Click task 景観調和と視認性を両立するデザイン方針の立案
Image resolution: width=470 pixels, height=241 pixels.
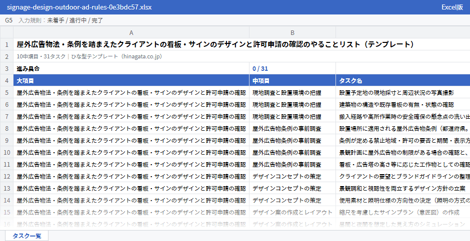click(403, 188)
